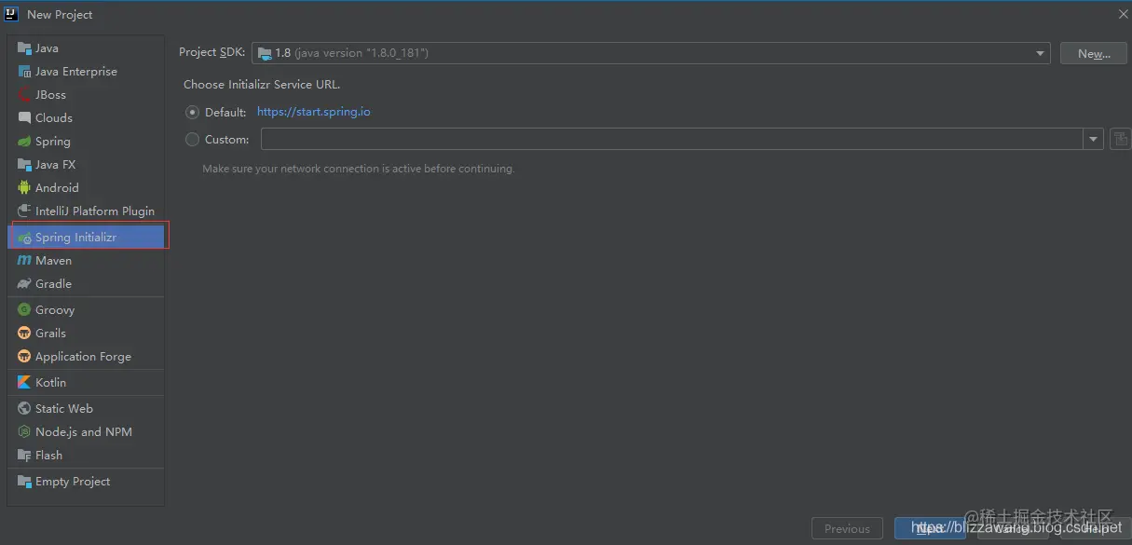Select the Clouds entry text
Image resolution: width=1132 pixels, height=545 pixels.
[54, 118]
